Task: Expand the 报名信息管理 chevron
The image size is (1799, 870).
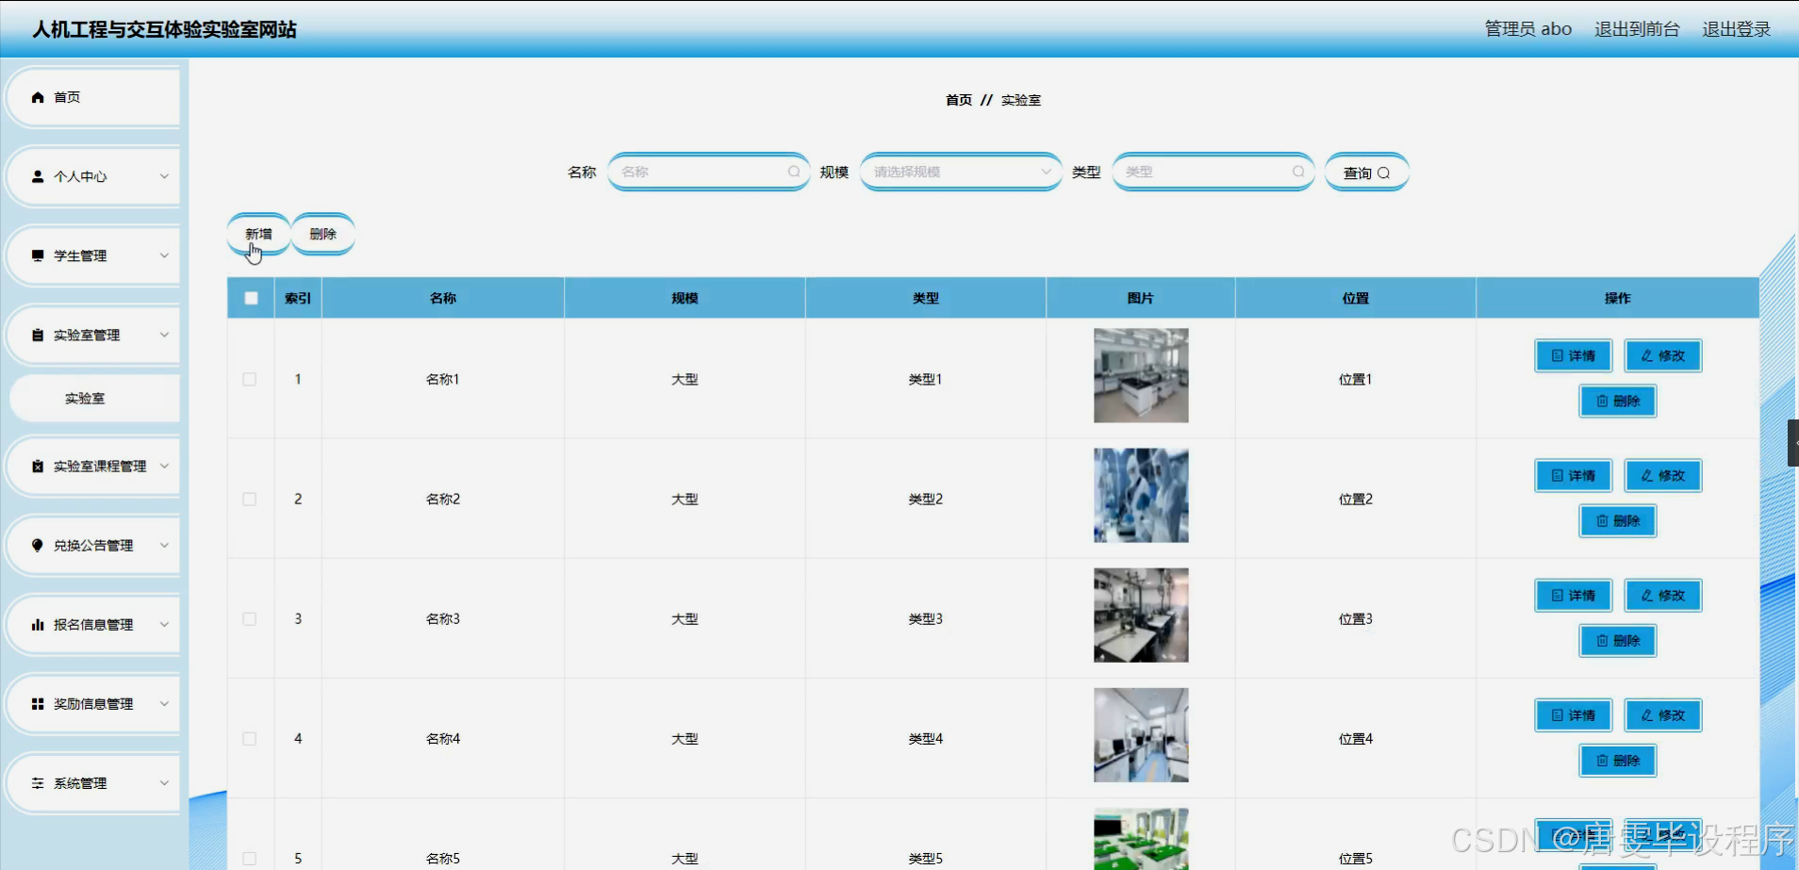Action: [x=164, y=624]
